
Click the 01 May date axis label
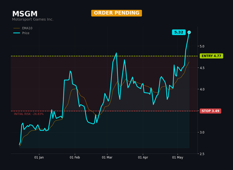point(178,157)
